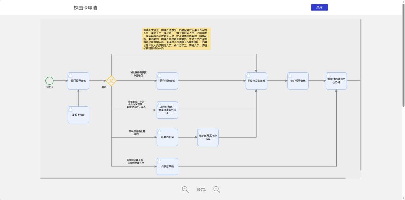Select the 国际合作处、港澳台事务办公室 node
405x200 pixels.
(x=167, y=110)
